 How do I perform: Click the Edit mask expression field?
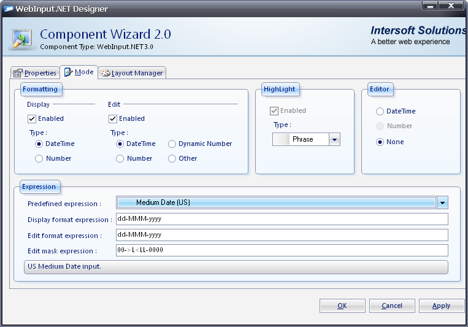[x=282, y=250]
